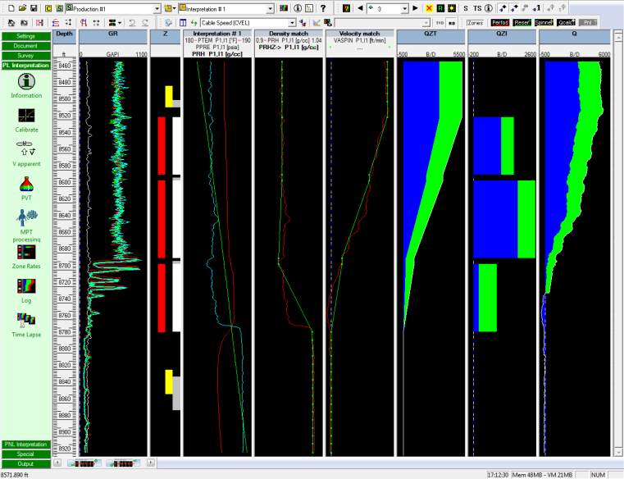The image size is (624, 479).
Task: Expand the black track-layout icon's dropdown arrow
Action: coord(120,23)
